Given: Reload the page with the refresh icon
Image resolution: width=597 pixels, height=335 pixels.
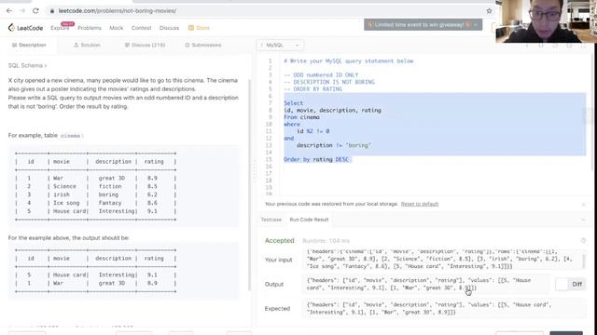Looking at the screenshot, I should point(35,10).
